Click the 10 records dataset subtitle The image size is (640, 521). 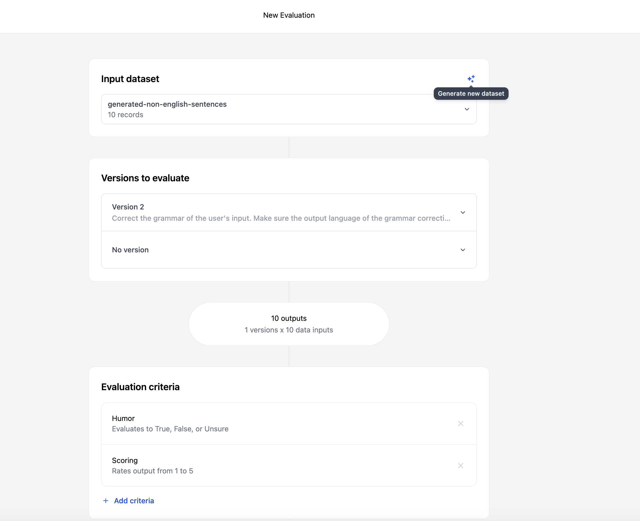(126, 115)
